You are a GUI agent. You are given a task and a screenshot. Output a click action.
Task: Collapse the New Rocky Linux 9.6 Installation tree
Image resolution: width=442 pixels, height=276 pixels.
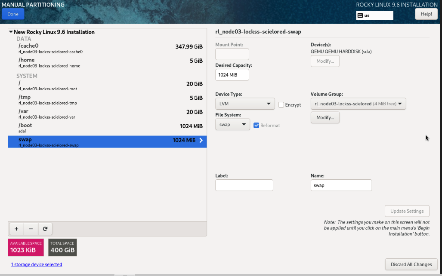coord(11,32)
